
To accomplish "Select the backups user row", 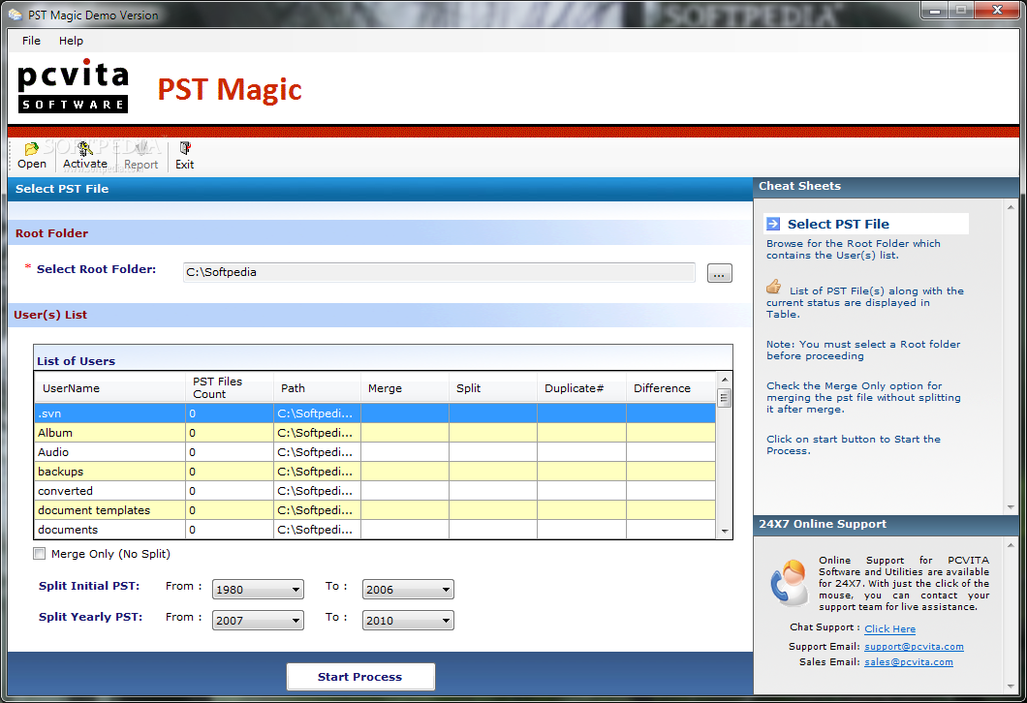I will tap(375, 472).
